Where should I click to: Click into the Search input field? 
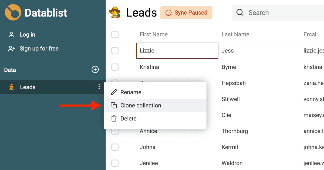click(x=281, y=13)
